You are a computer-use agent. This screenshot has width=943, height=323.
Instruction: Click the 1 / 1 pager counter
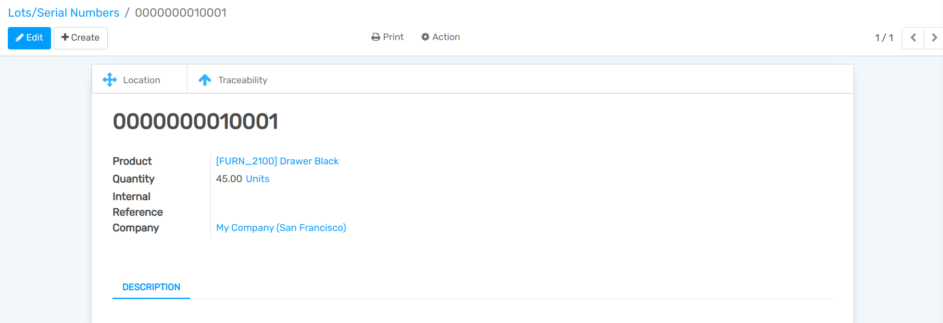click(x=884, y=38)
